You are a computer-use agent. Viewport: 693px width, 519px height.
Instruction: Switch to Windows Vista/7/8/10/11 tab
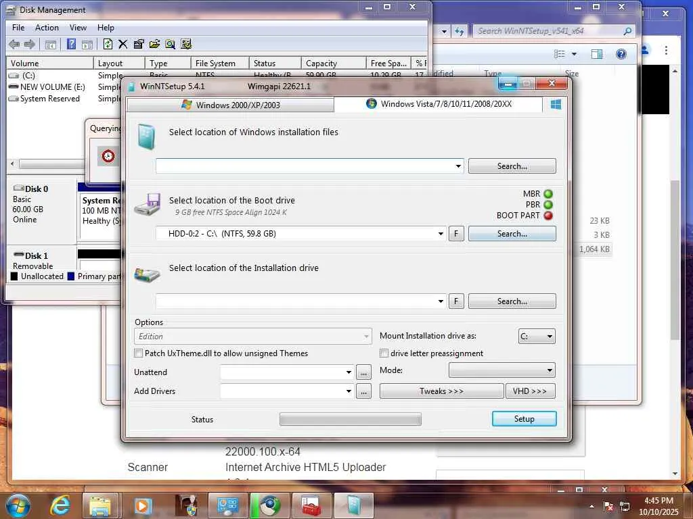tap(439, 104)
